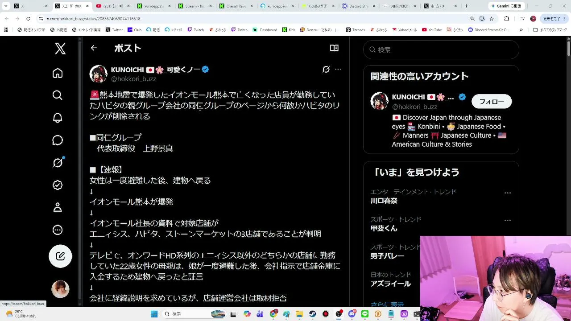The width and height of the screenshot is (571, 321).
Task: Open KUNOICHI avatar in relevant accounts panel
Action: (x=380, y=102)
